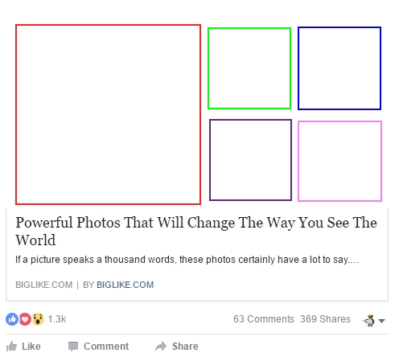Open the audience selector dropdown arrow
The width and height of the screenshot is (395, 357).
[x=381, y=321]
